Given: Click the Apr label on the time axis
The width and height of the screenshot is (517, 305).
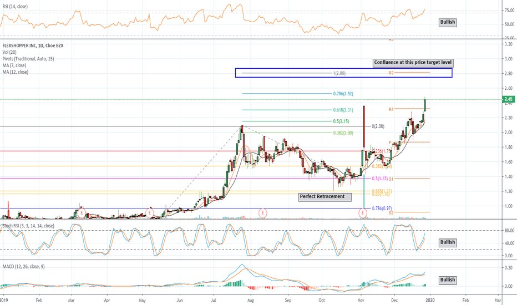Looking at the screenshot, I should 107,301.
